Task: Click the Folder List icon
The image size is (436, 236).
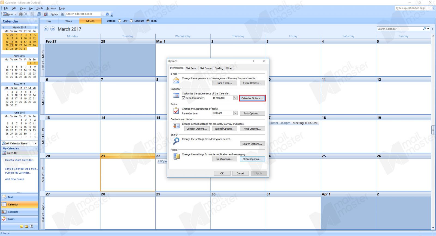Action: point(26,226)
